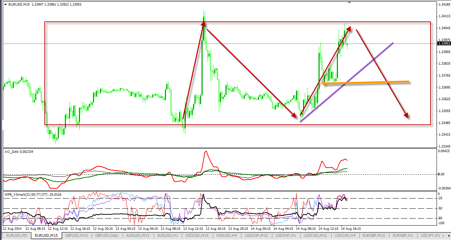Viewport: 451px width, 240px height.
Task: Open the AUDUSD,H1 chart tab
Action: click(168, 235)
